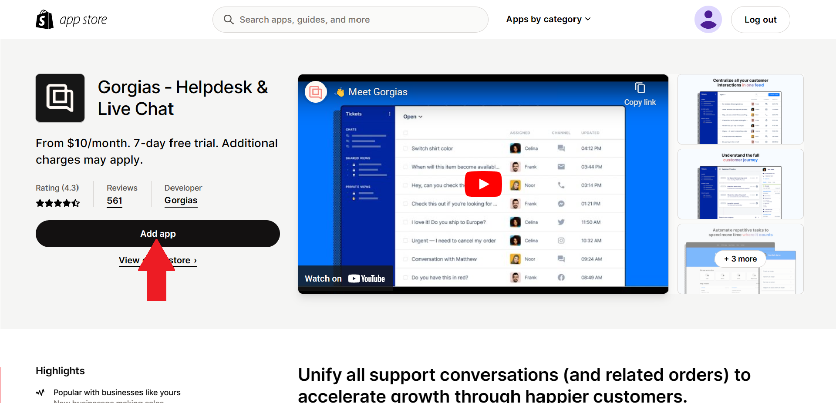Add the Gorgias app

(x=158, y=234)
